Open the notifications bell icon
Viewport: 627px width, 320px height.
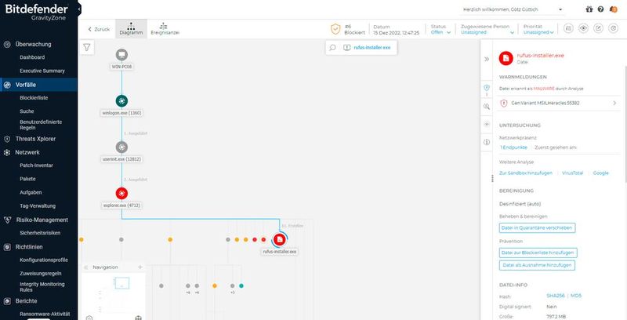coord(614,9)
